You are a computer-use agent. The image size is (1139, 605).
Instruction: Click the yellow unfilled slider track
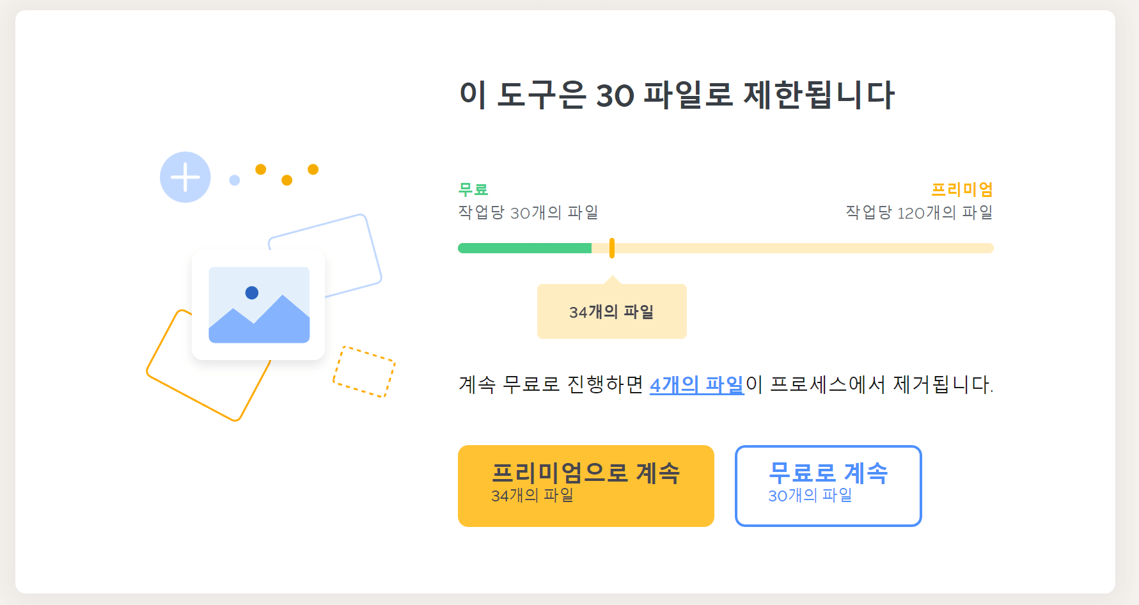tap(799, 247)
